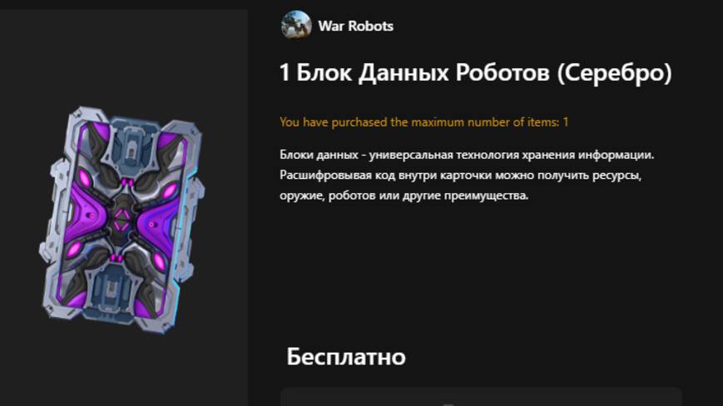Viewport: 723px width, 406px height.
Task: Click the pink diamond emblem at the card center
Action: point(121,220)
